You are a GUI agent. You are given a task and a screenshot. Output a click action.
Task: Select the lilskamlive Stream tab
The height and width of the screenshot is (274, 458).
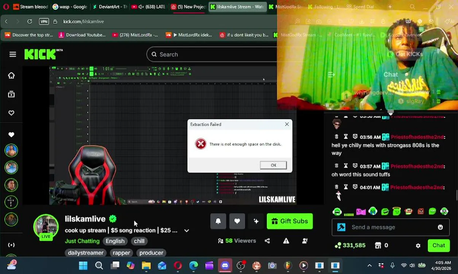click(x=237, y=6)
